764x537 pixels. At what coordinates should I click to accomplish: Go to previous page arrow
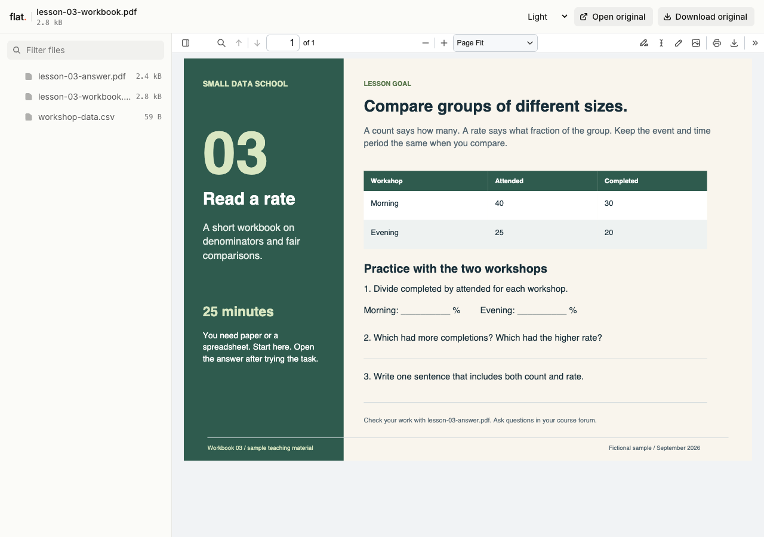pos(239,43)
